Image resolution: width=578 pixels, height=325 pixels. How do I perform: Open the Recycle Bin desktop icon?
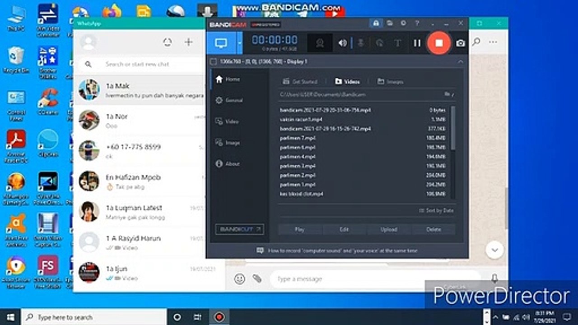click(x=16, y=60)
